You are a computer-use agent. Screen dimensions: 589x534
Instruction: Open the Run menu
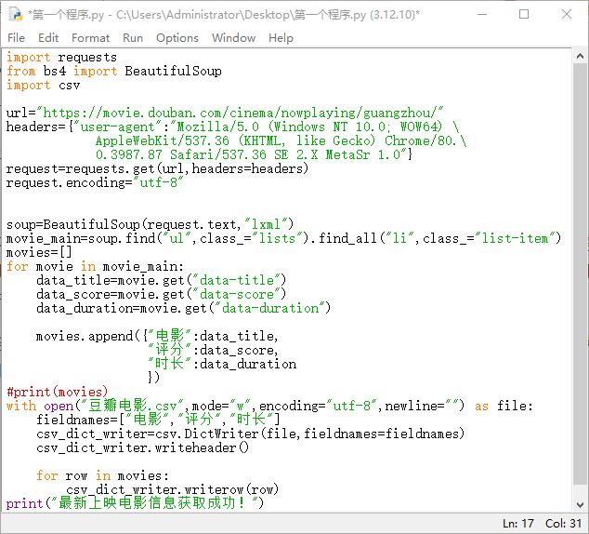pyautogui.click(x=133, y=37)
